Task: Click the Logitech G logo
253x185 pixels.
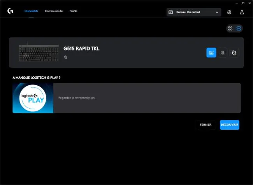Action: (x=11, y=11)
